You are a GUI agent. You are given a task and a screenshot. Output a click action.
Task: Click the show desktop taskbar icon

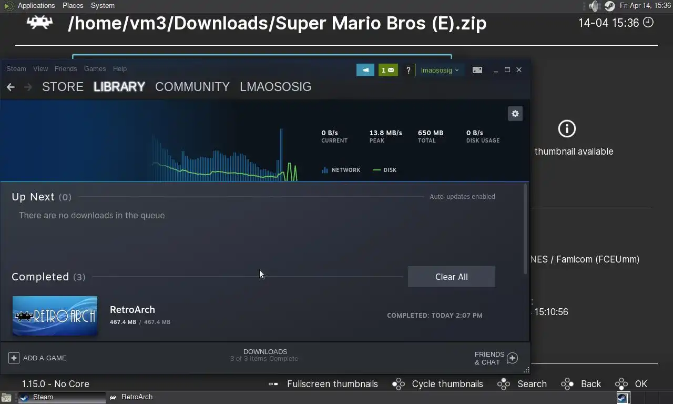tap(6, 398)
